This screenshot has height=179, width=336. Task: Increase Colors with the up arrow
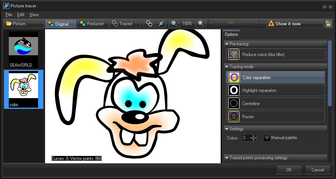pyautogui.click(x=253, y=136)
